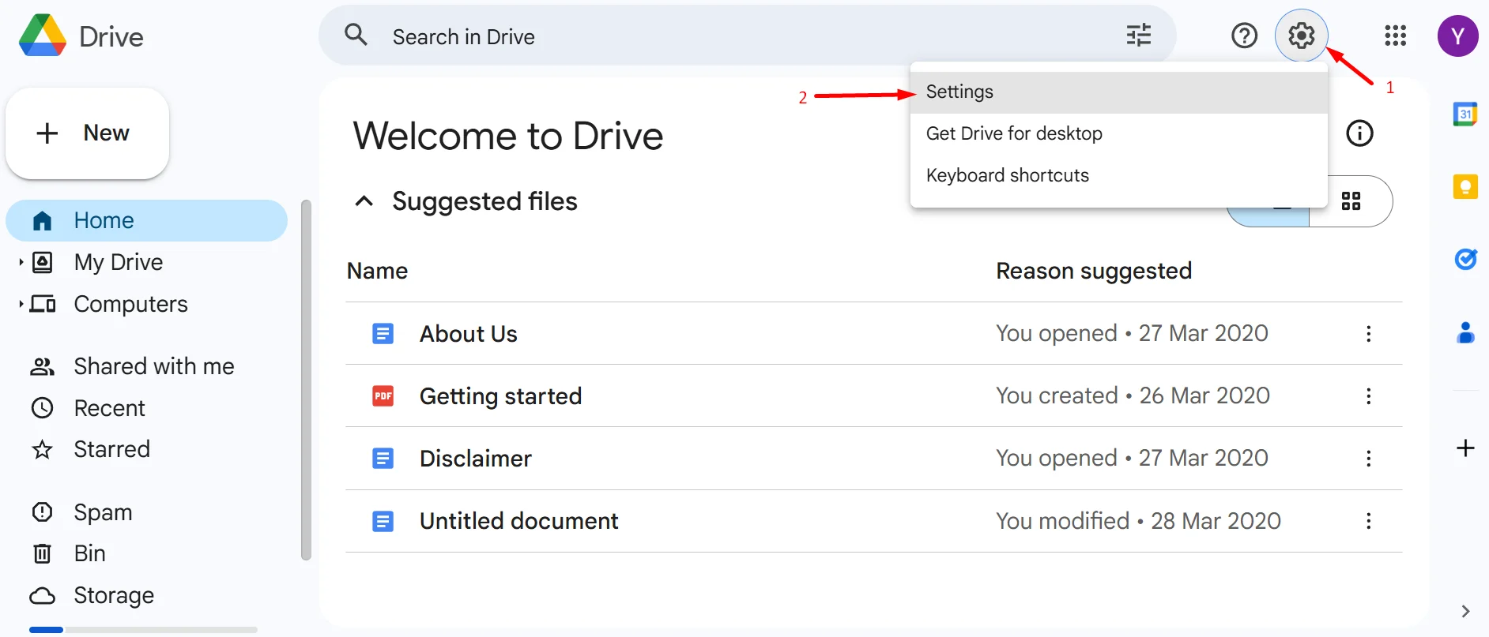Open Contacts side panel icon
The width and height of the screenshot is (1489, 637).
[1465, 332]
